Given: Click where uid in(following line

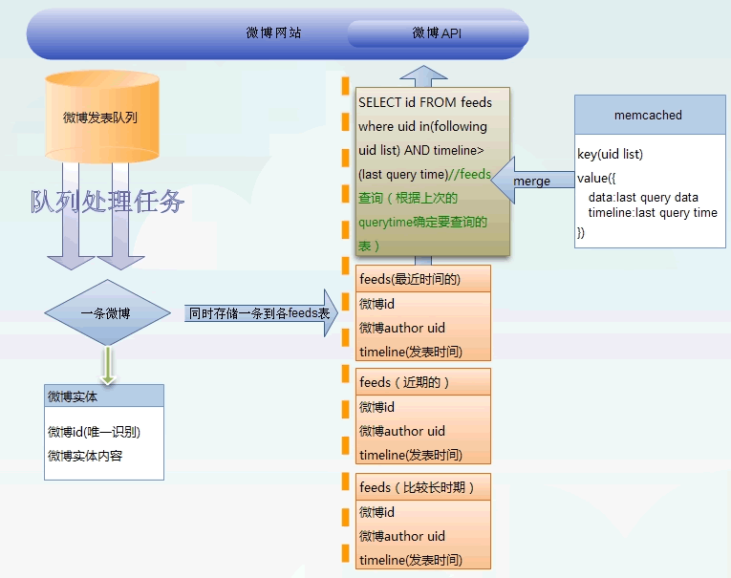Looking at the screenshot, I should (422, 126).
